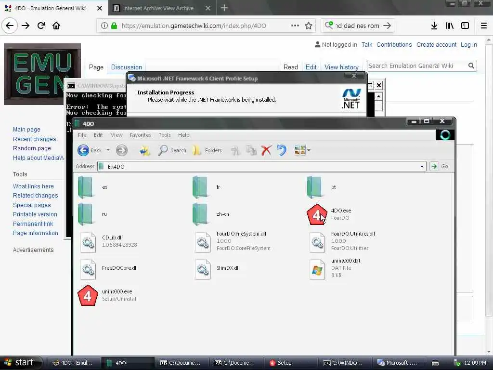
Task: Click the Move To toolbar icon
Action: (x=235, y=150)
